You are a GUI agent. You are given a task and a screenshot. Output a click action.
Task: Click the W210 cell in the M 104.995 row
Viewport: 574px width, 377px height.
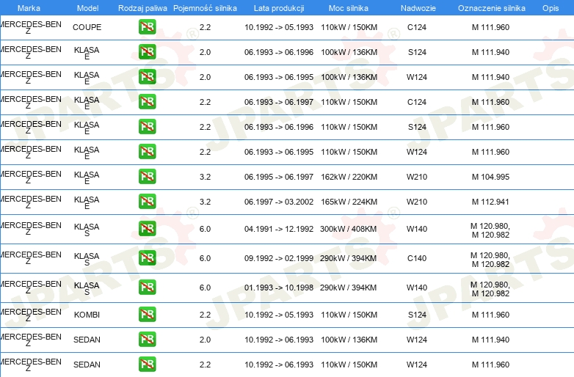pyautogui.click(x=417, y=177)
